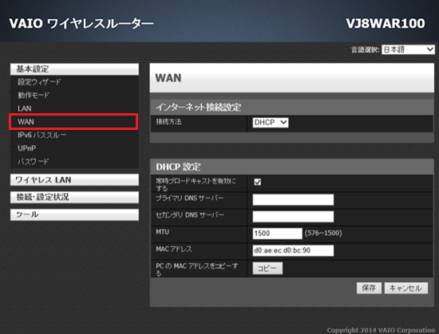The height and width of the screenshot is (334, 439).
Task: Open パスワード settings in sidebar
Action: point(34,161)
